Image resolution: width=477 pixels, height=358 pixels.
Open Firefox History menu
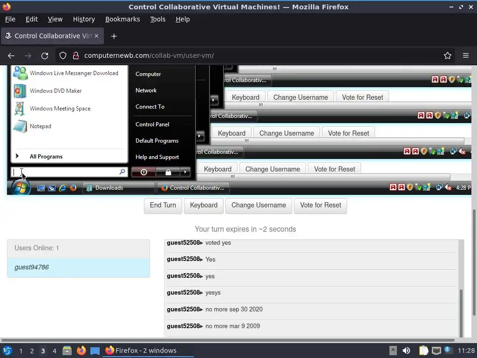coord(84,19)
